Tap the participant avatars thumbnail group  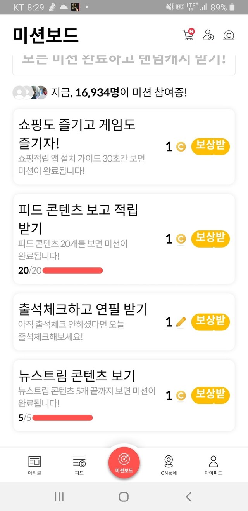coord(30,92)
